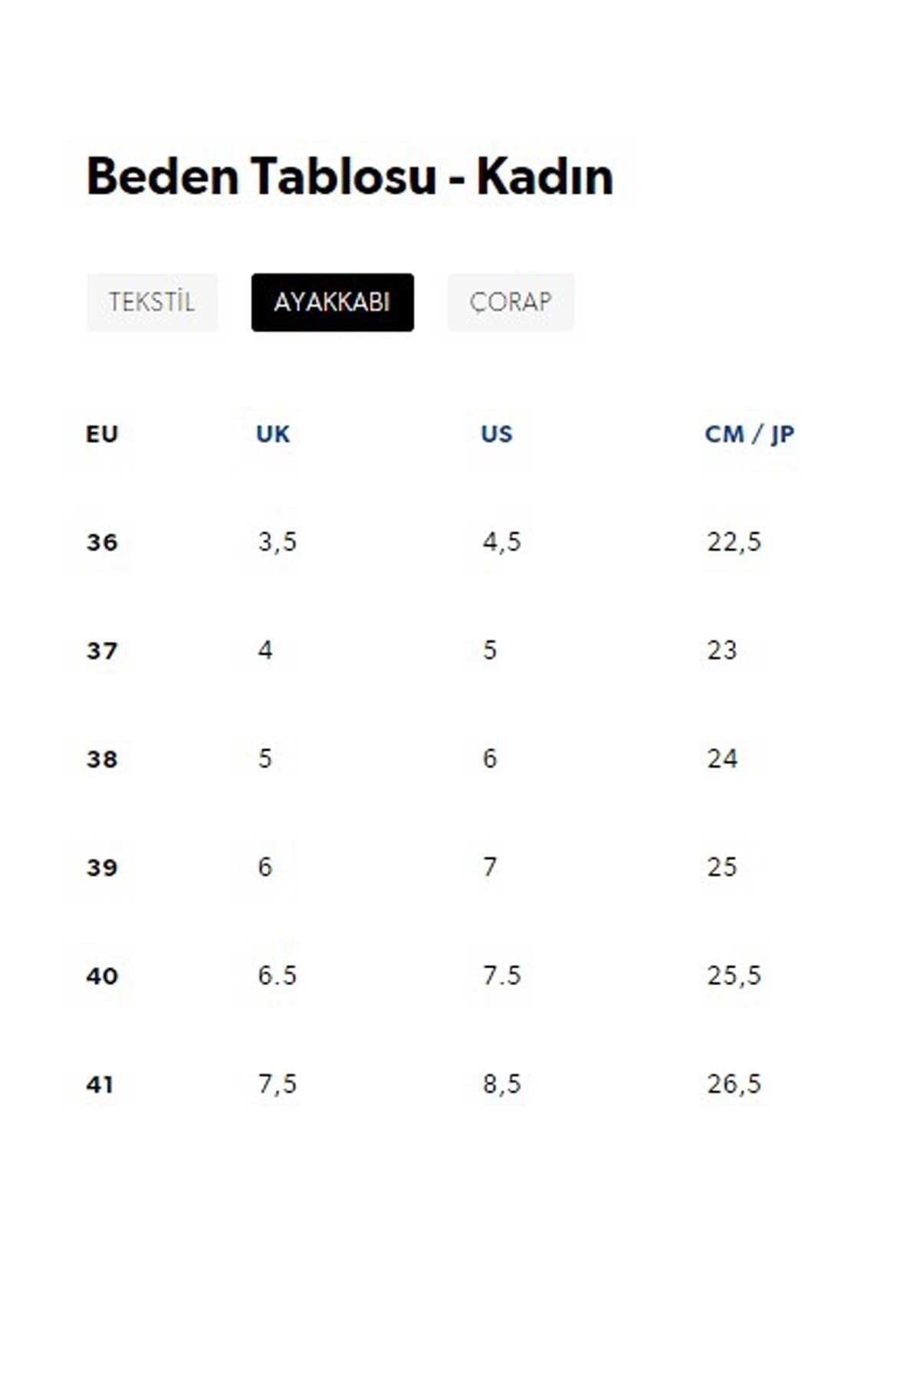The image size is (920, 1380).
Task: Click the US 7.5 size cell
Action: click(x=501, y=975)
